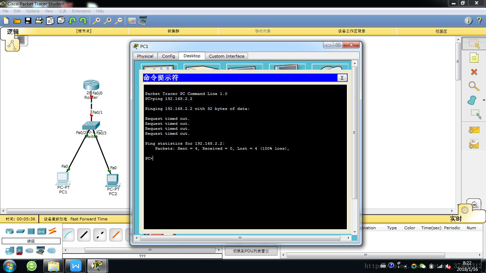Select the Router device on the canvas
The height and width of the screenshot is (273, 486).
[91, 85]
